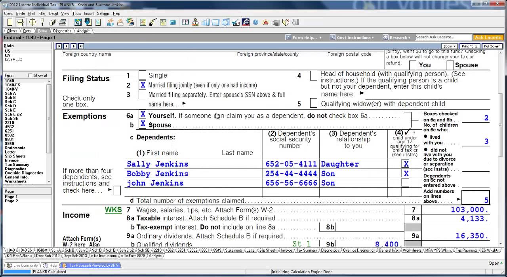Go to previous page navigation arrow
The image size is (507, 277).
point(66,46)
